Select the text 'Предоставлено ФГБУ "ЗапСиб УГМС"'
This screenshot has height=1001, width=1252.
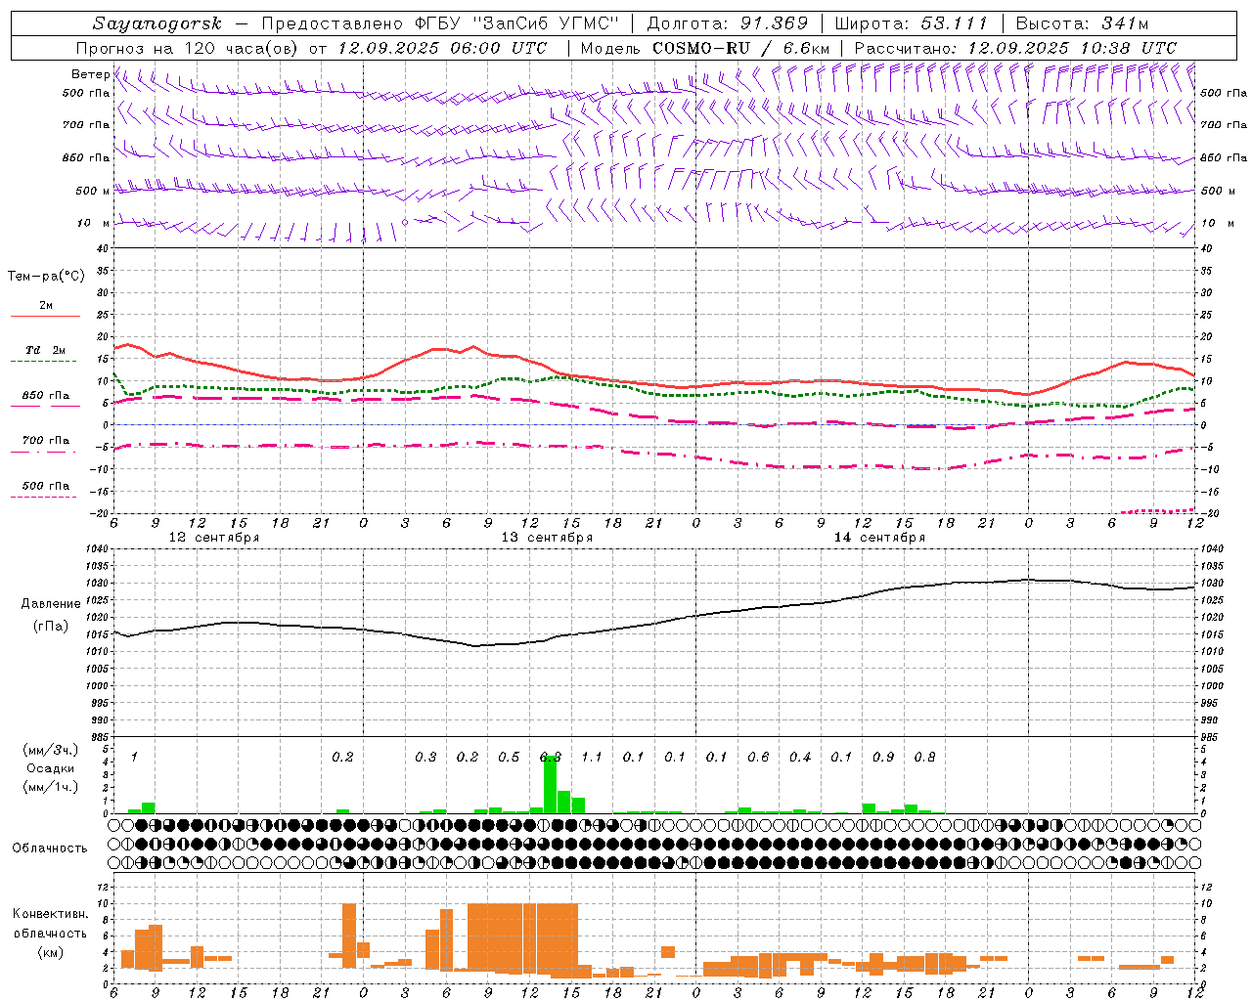click(439, 23)
